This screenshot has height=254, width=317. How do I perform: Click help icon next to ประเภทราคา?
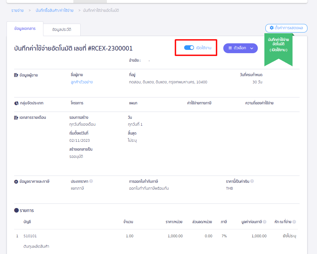[x=91, y=181]
